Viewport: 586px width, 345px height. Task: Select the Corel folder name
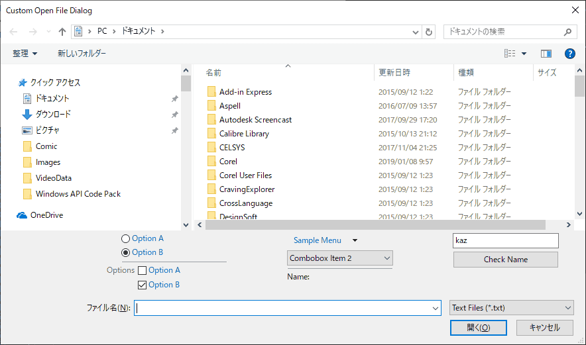coord(228,162)
